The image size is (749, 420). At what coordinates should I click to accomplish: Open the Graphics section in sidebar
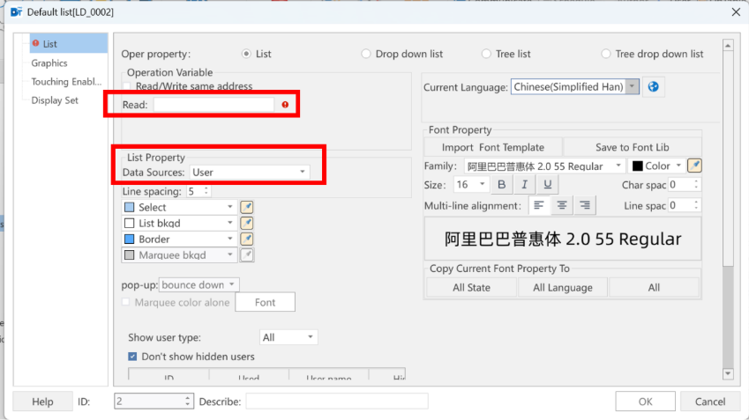[x=49, y=63]
